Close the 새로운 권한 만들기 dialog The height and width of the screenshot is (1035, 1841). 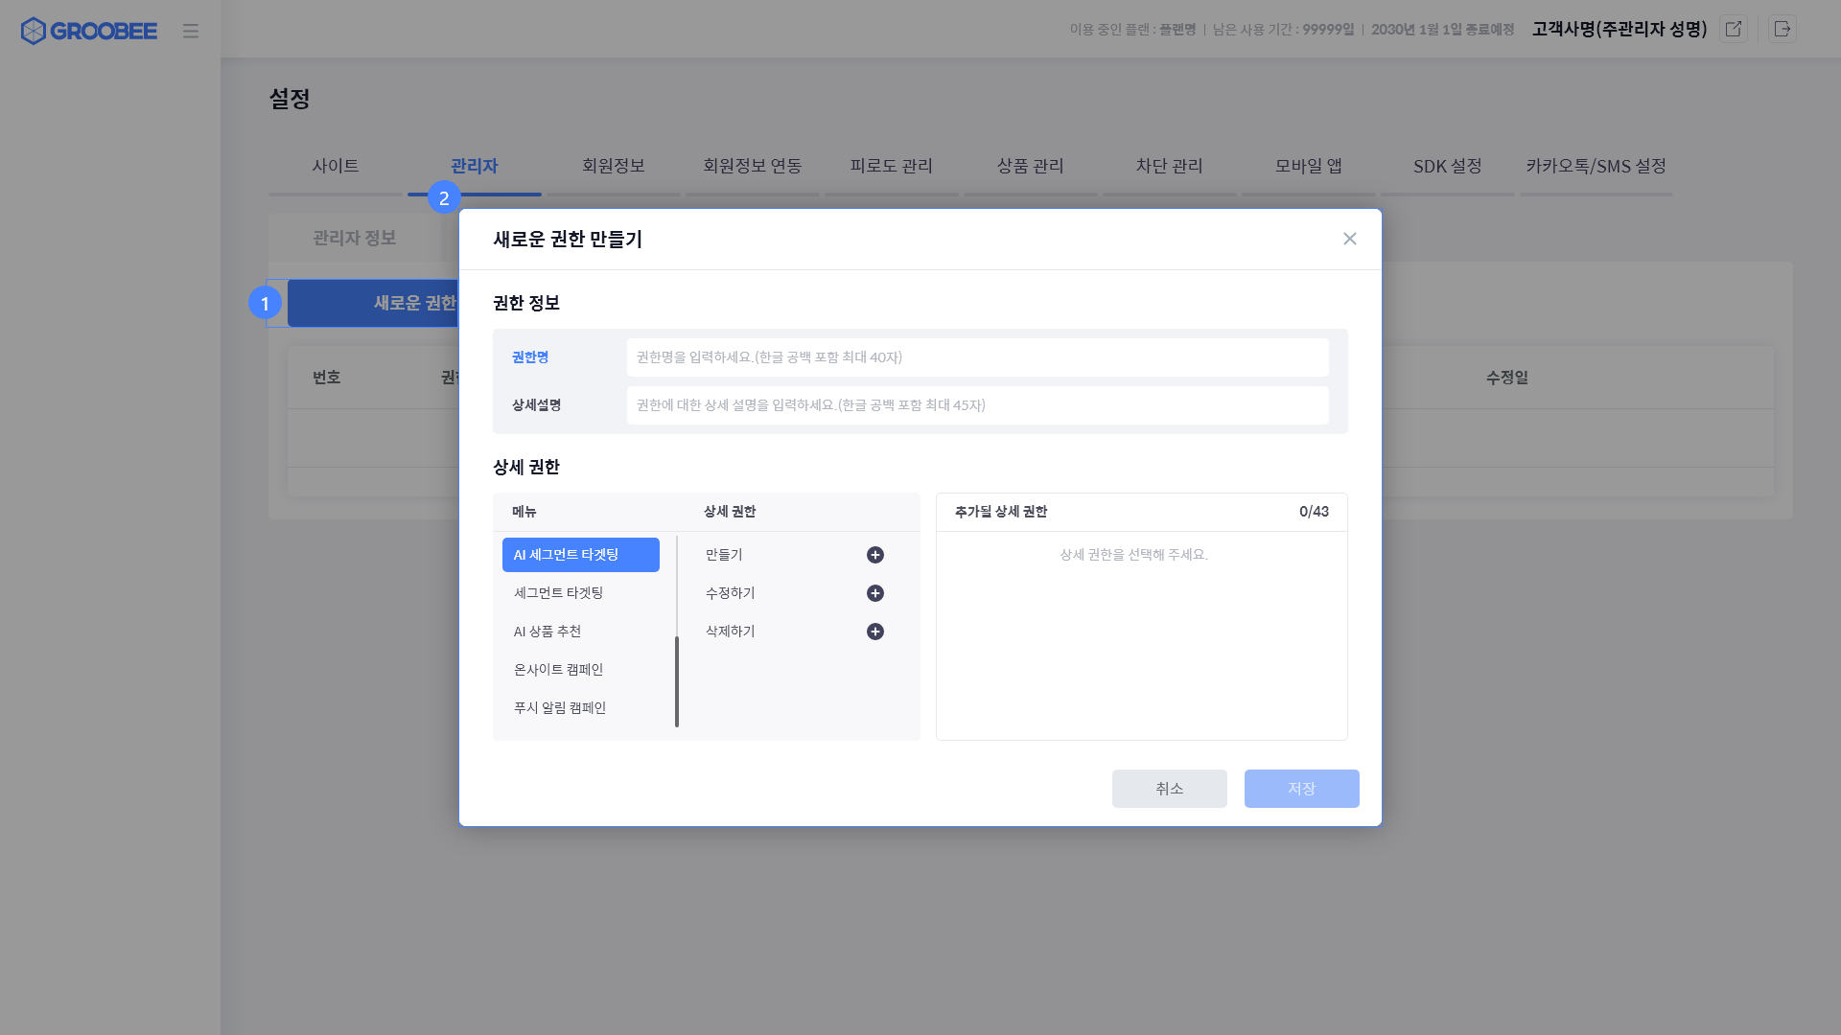click(x=1349, y=239)
